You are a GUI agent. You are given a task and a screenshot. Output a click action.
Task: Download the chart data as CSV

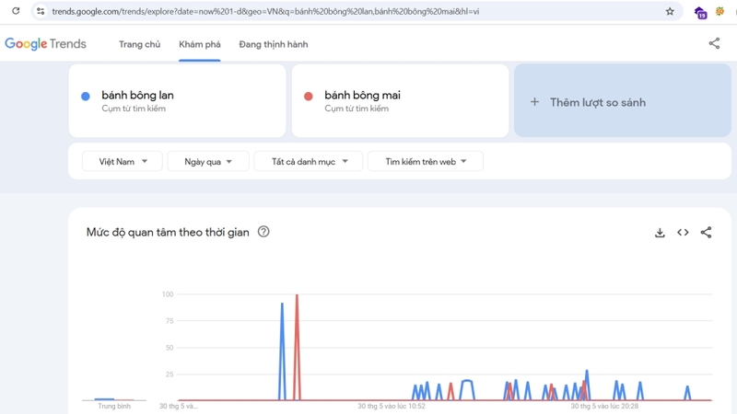(x=660, y=233)
